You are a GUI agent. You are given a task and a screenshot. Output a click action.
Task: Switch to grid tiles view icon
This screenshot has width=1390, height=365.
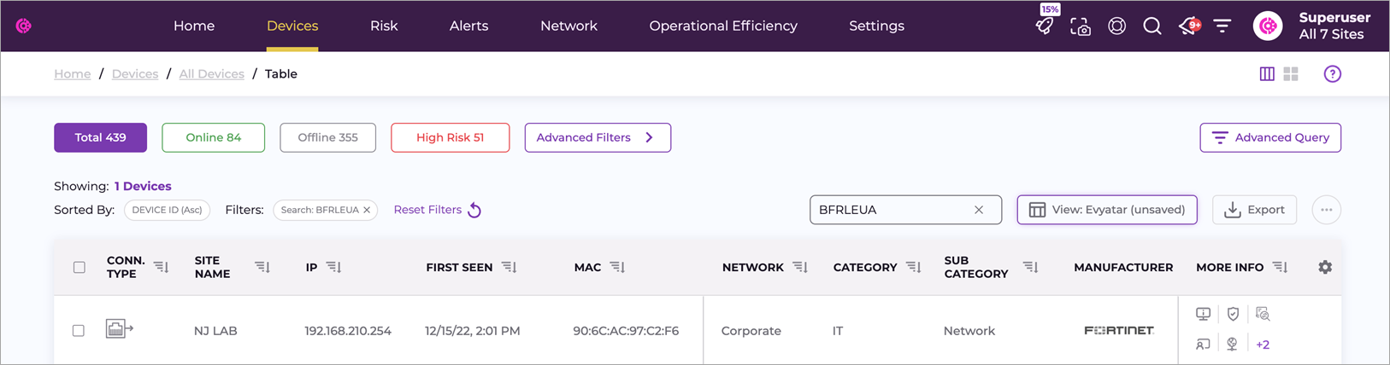1291,74
